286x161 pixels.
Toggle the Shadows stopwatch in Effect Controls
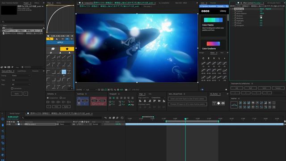(x=236, y=16)
